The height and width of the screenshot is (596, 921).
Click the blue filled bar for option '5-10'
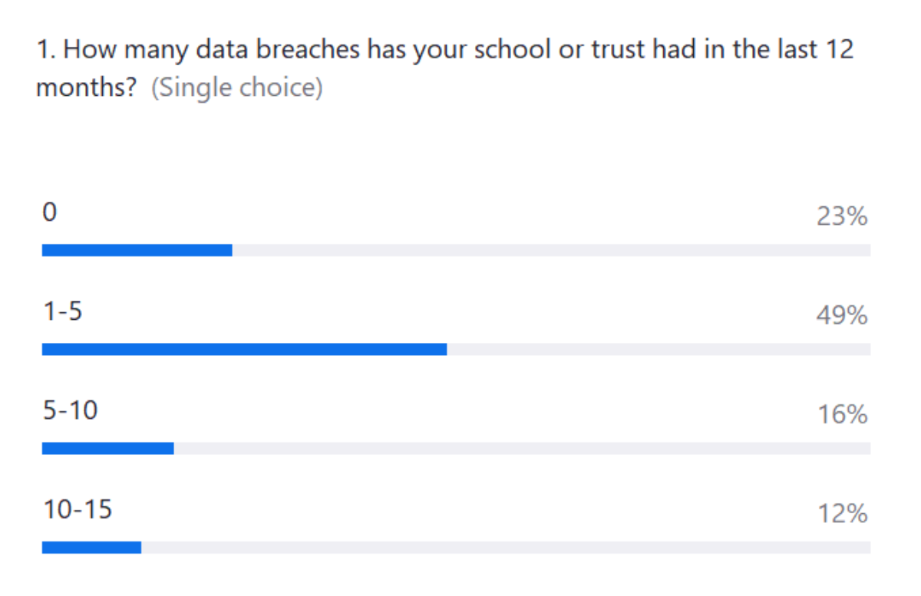pos(107,448)
